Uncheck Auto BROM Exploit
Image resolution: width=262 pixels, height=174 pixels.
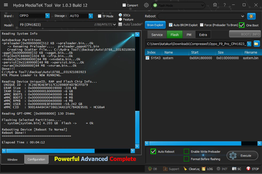pos(170,25)
